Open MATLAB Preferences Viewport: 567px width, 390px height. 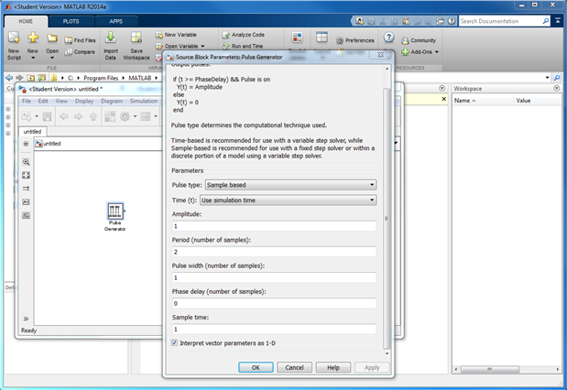coord(355,40)
